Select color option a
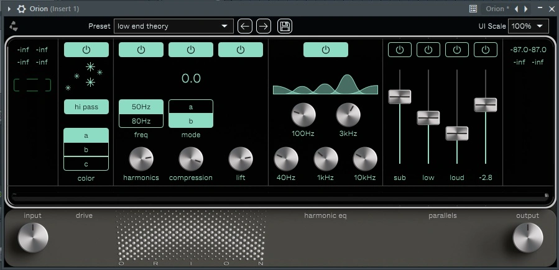 [x=86, y=135]
